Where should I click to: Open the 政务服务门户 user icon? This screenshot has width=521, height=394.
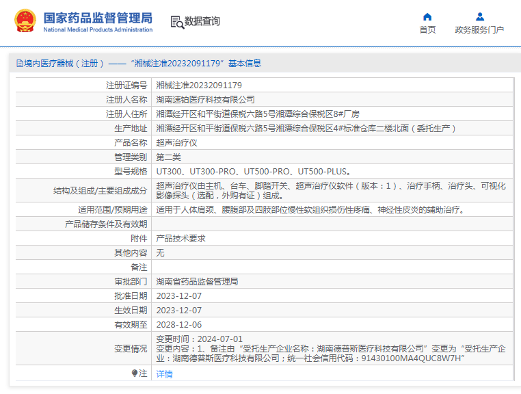(x=480, y=16)
